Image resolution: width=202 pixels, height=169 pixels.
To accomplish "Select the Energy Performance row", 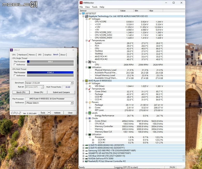I will click(x=129, y=116).
